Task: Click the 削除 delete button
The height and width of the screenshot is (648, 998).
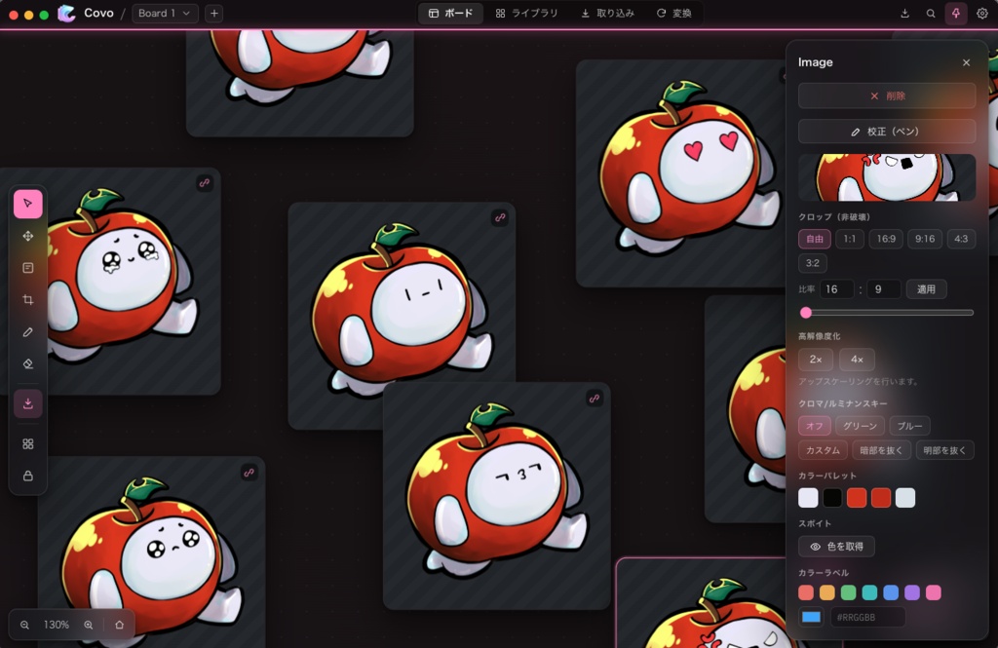Action: [887, 96]
